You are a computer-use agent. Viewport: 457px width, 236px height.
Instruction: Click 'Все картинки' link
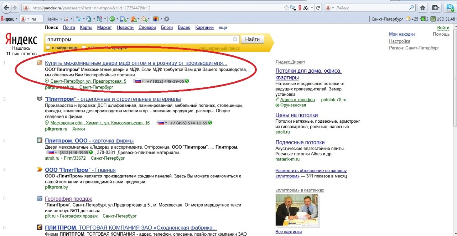[x=288, y=232]
